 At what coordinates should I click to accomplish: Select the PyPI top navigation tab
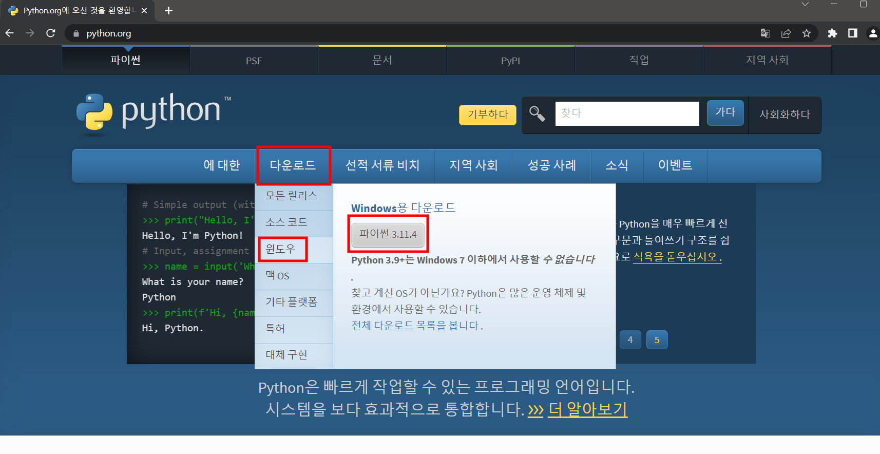pos(511,60)
